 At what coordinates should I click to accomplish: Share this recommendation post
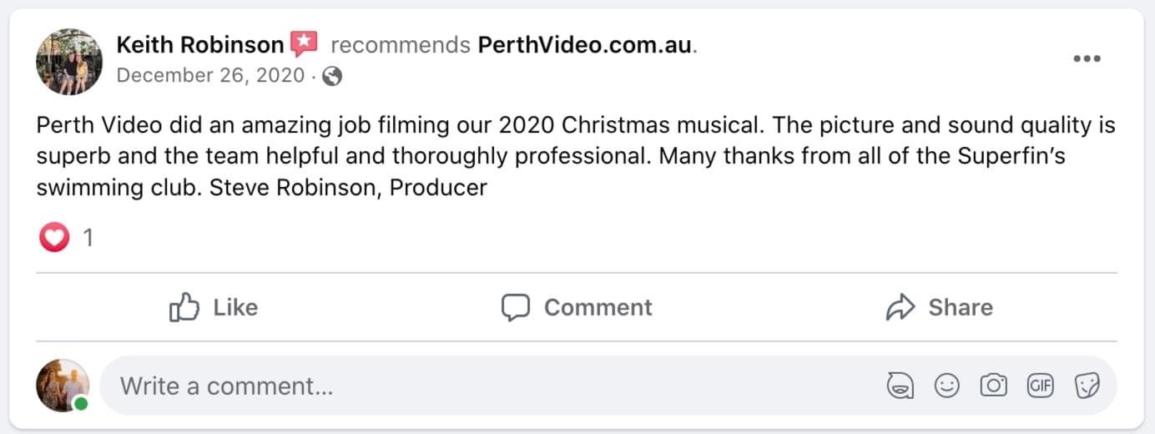point(939,307)
